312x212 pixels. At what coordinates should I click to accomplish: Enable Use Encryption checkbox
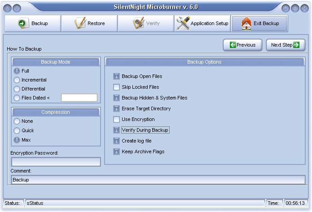[116, 119]
